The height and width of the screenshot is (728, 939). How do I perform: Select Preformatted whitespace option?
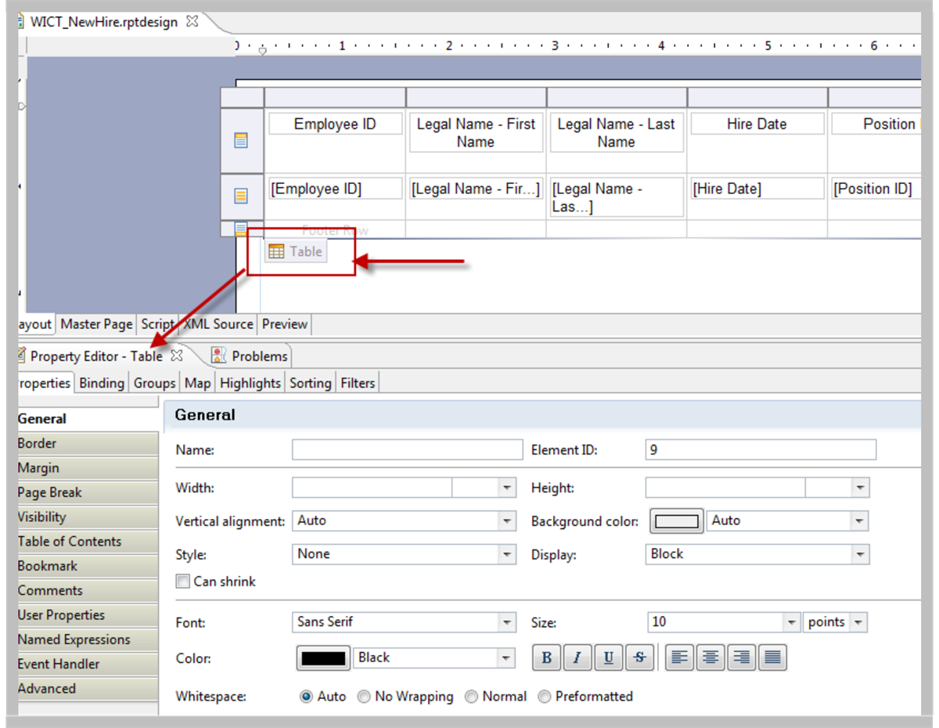(x=544, y=697)
